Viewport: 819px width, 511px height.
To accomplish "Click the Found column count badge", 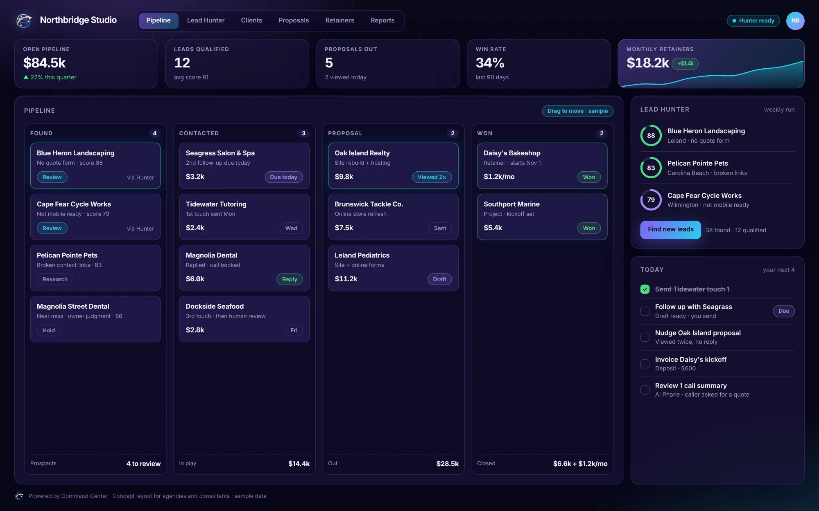I will coord(154,133).
